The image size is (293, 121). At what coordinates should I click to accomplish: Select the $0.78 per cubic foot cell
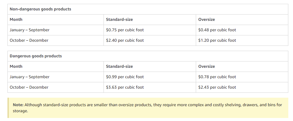(x=217, y=77)
